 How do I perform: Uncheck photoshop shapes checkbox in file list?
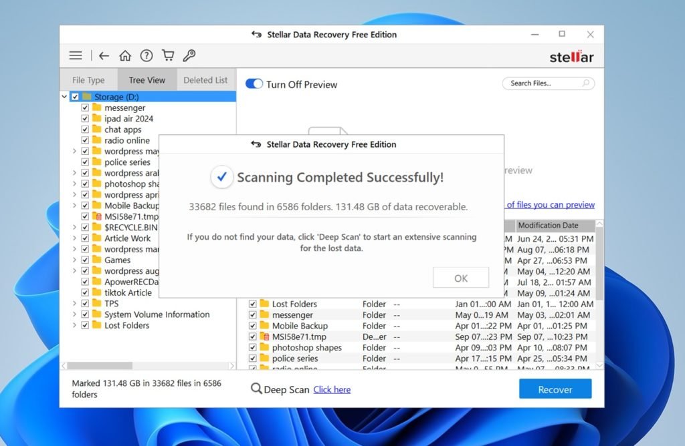pos(252,347)
